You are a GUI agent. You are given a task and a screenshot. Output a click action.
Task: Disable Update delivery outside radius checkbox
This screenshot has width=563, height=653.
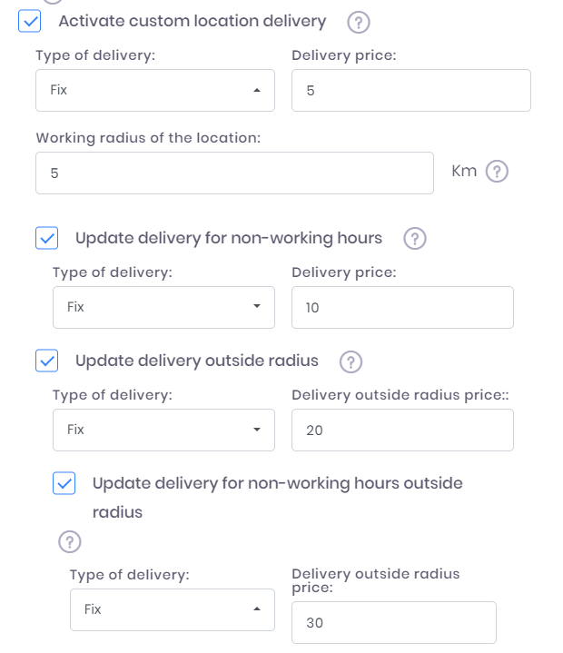pyautogui.click(x=46, y=361)
